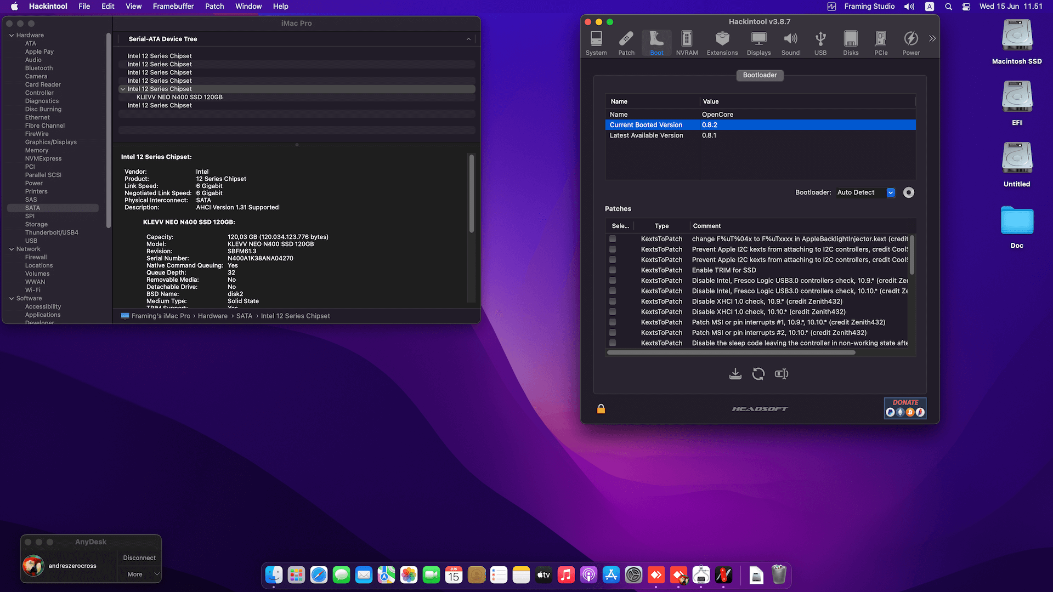Open the PCIe section
The image size is (1053, 592).
coord(881,43)
